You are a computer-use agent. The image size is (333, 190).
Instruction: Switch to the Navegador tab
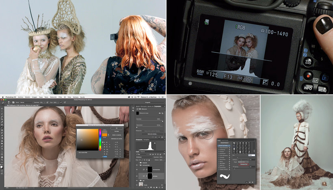click(x=147, y=140)
